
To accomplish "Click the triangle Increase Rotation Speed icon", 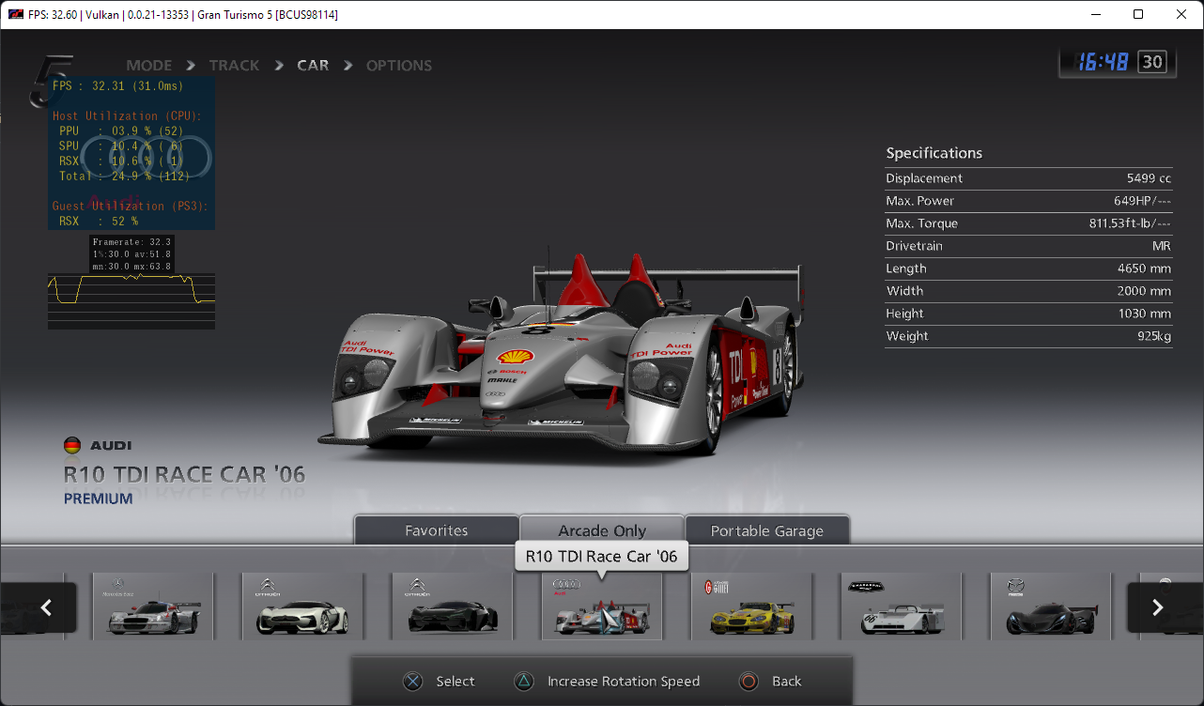I will [x=524, y=682].
